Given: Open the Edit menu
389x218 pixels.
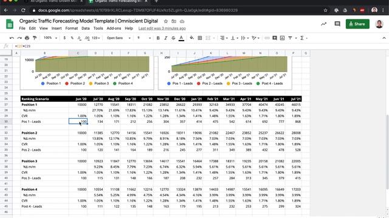Looking at the screenshot, I should [x=32, y=28].
